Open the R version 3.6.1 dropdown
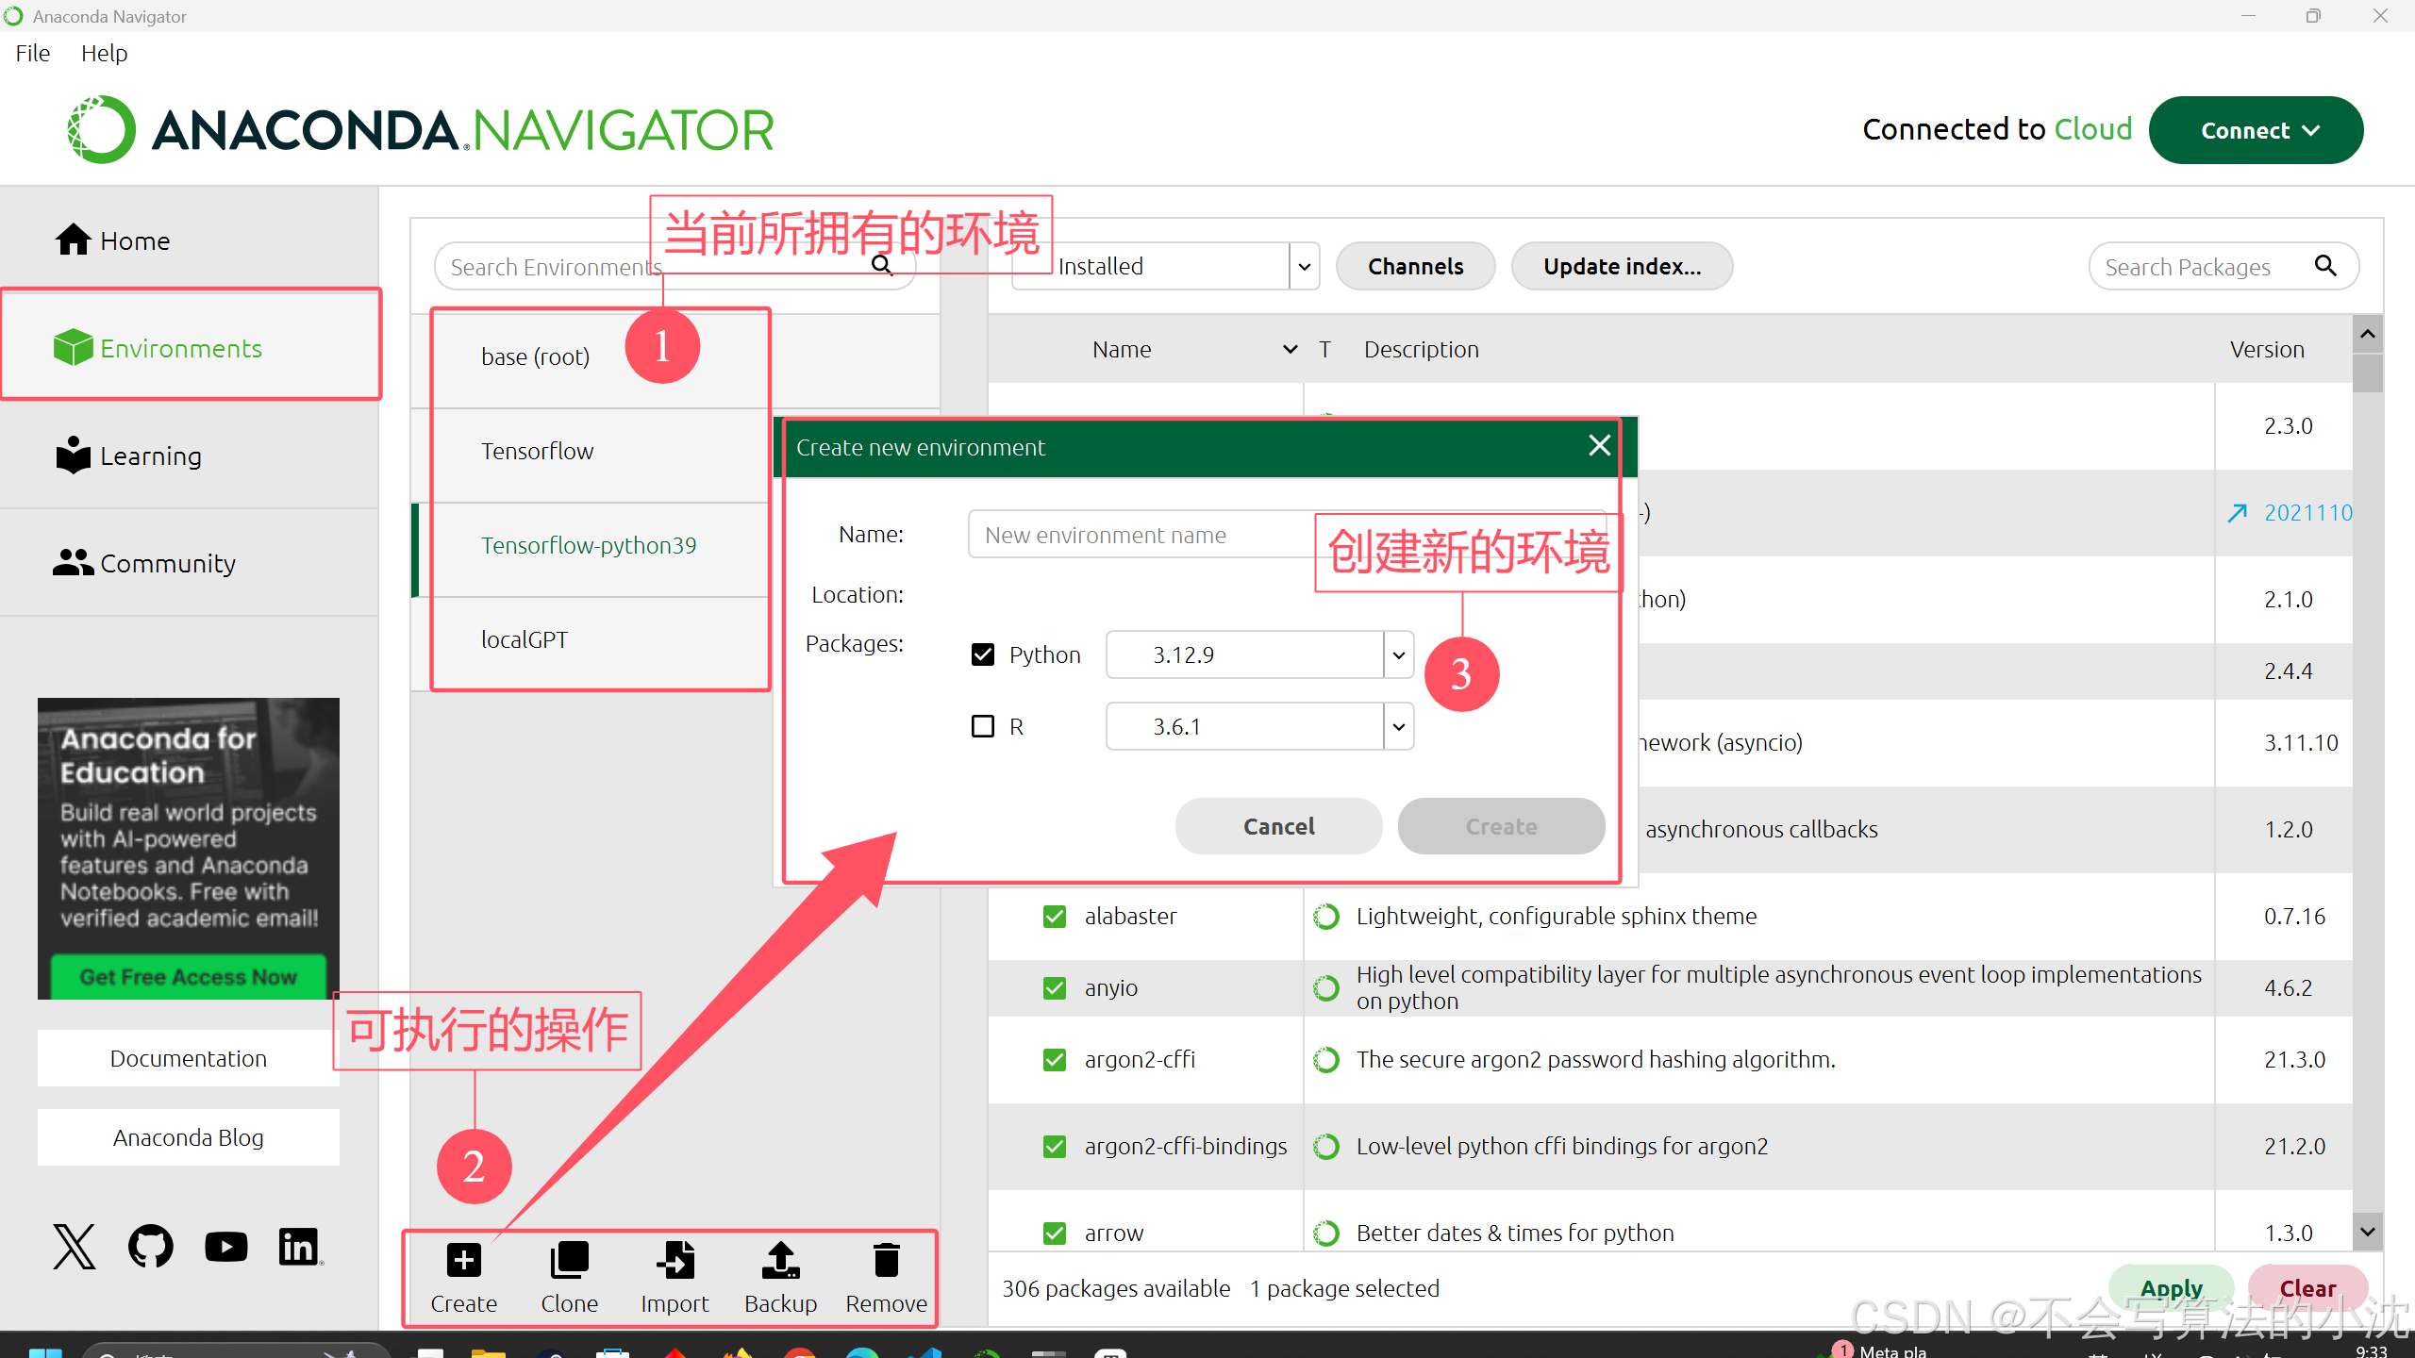The width and height of the screenshot is (2415, 1358). [1398, 726]
